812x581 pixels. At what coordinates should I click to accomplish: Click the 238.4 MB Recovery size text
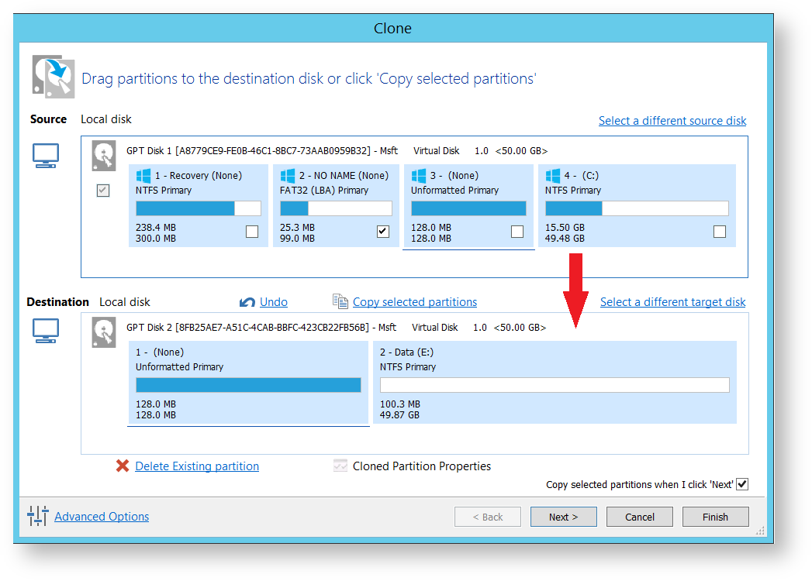point(156,228)
